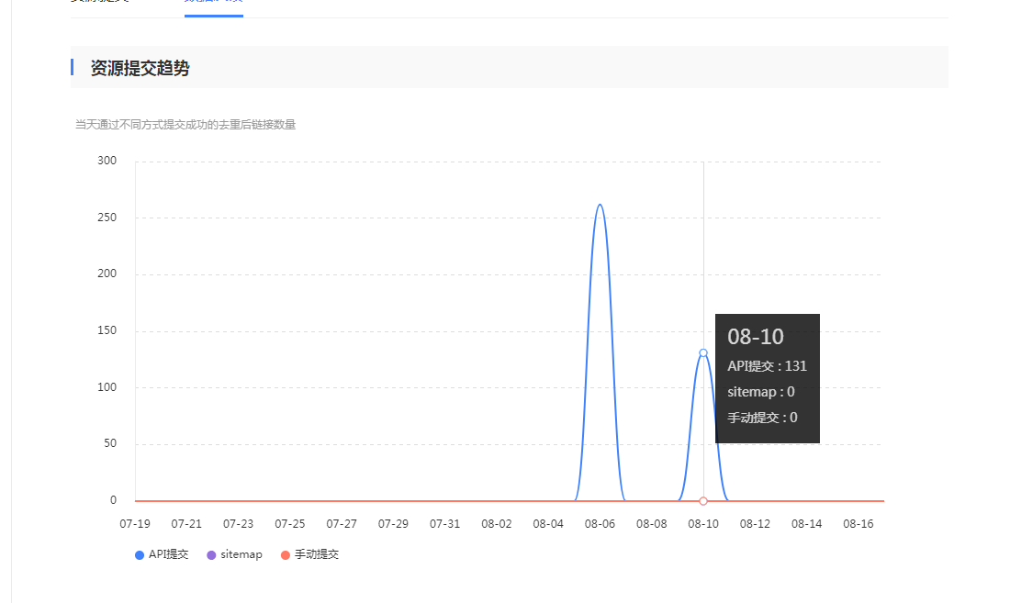The width and height of the screenshot is (1010, 603).
Task: Click the 07-31 x-axis date label
Action: (x=444, y=523)
